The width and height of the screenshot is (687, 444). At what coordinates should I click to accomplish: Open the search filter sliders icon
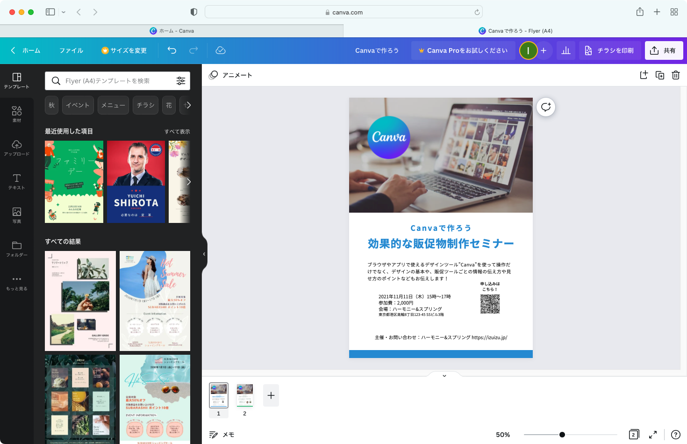tap(181, 81)
